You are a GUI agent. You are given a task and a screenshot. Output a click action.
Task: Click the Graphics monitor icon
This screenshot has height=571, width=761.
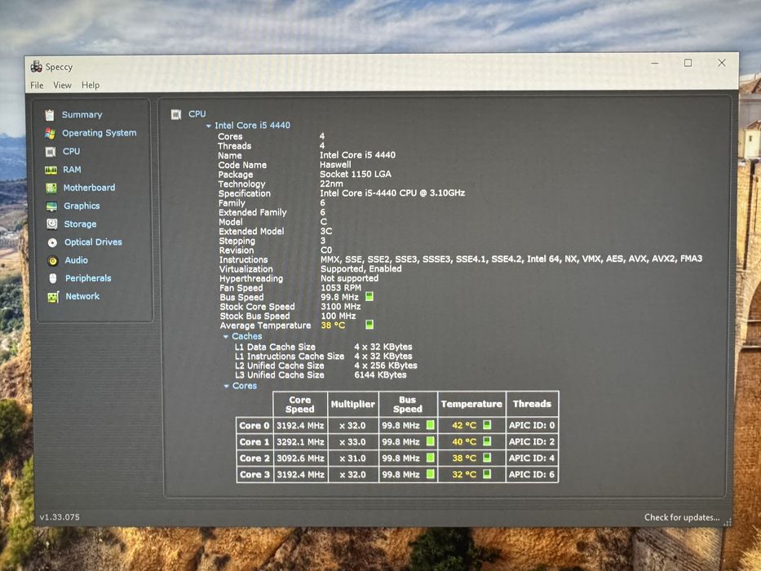point(51,206)
